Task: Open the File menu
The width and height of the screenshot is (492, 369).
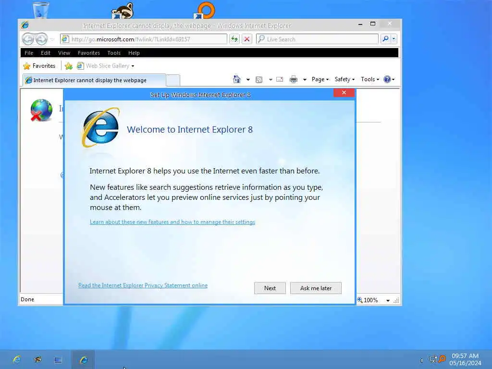Action: click(x=29, y=53)
